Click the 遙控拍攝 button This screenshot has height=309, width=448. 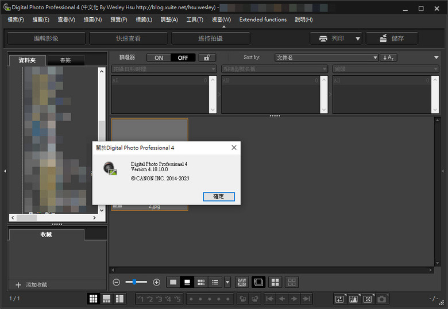point(211,38)
